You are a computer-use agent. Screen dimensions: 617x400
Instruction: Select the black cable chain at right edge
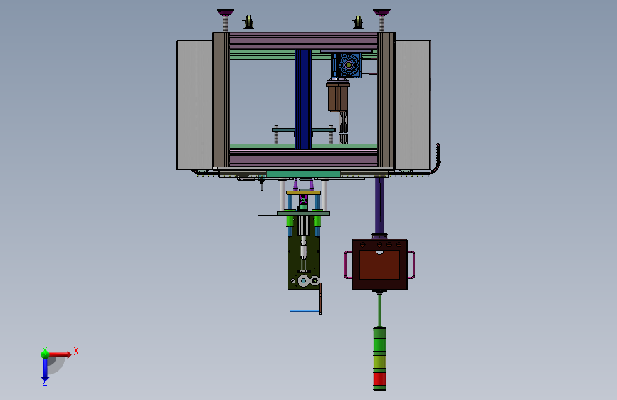[x=436, y=159]
